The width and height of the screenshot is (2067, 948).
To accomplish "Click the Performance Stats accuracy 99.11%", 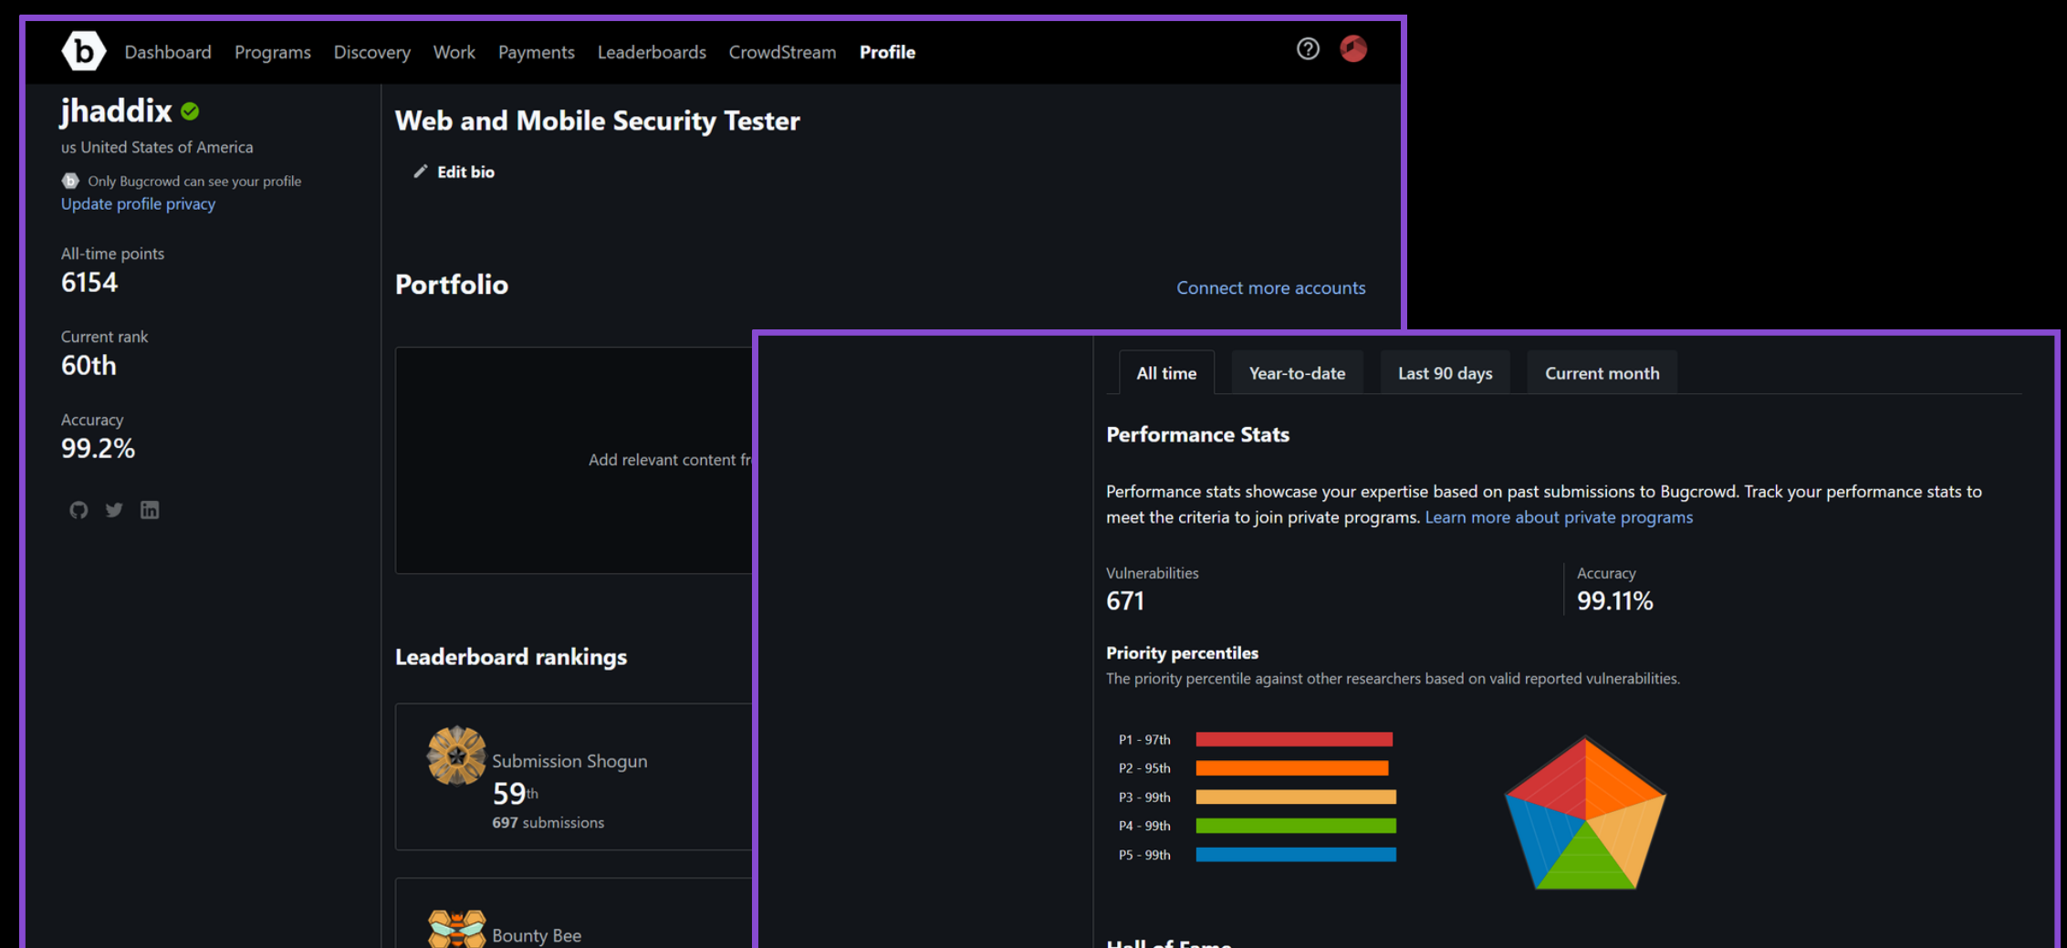I will click(x=1615, y=601).
